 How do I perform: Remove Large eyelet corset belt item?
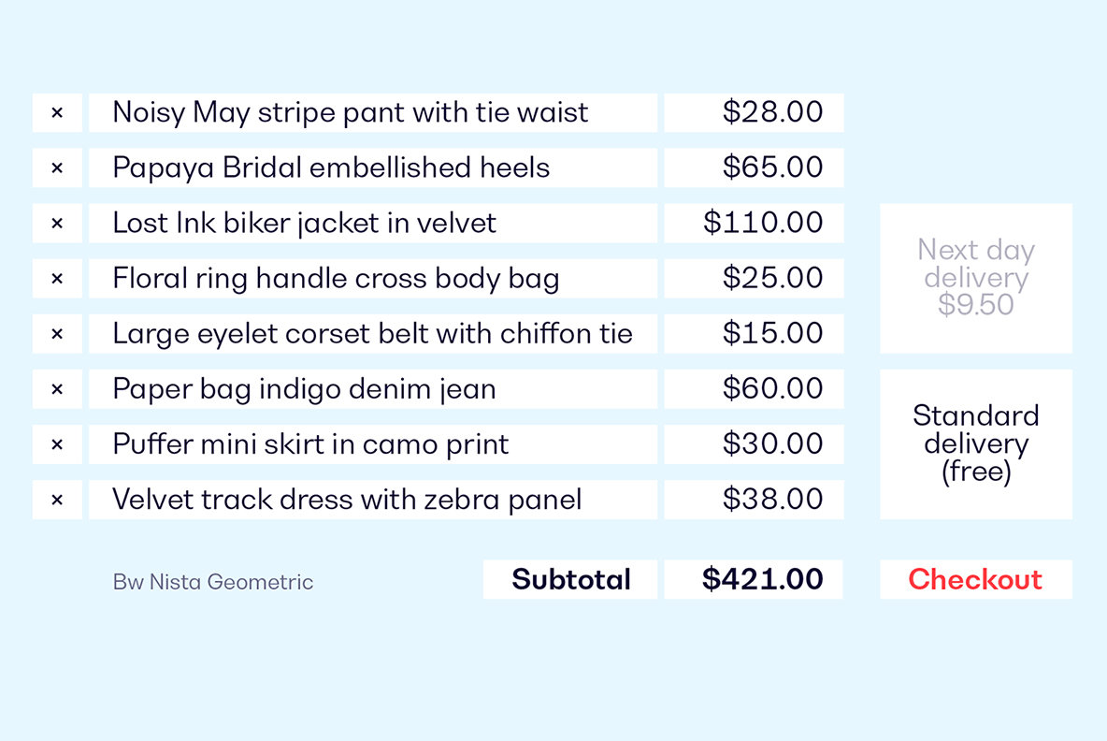pos(57,333)
